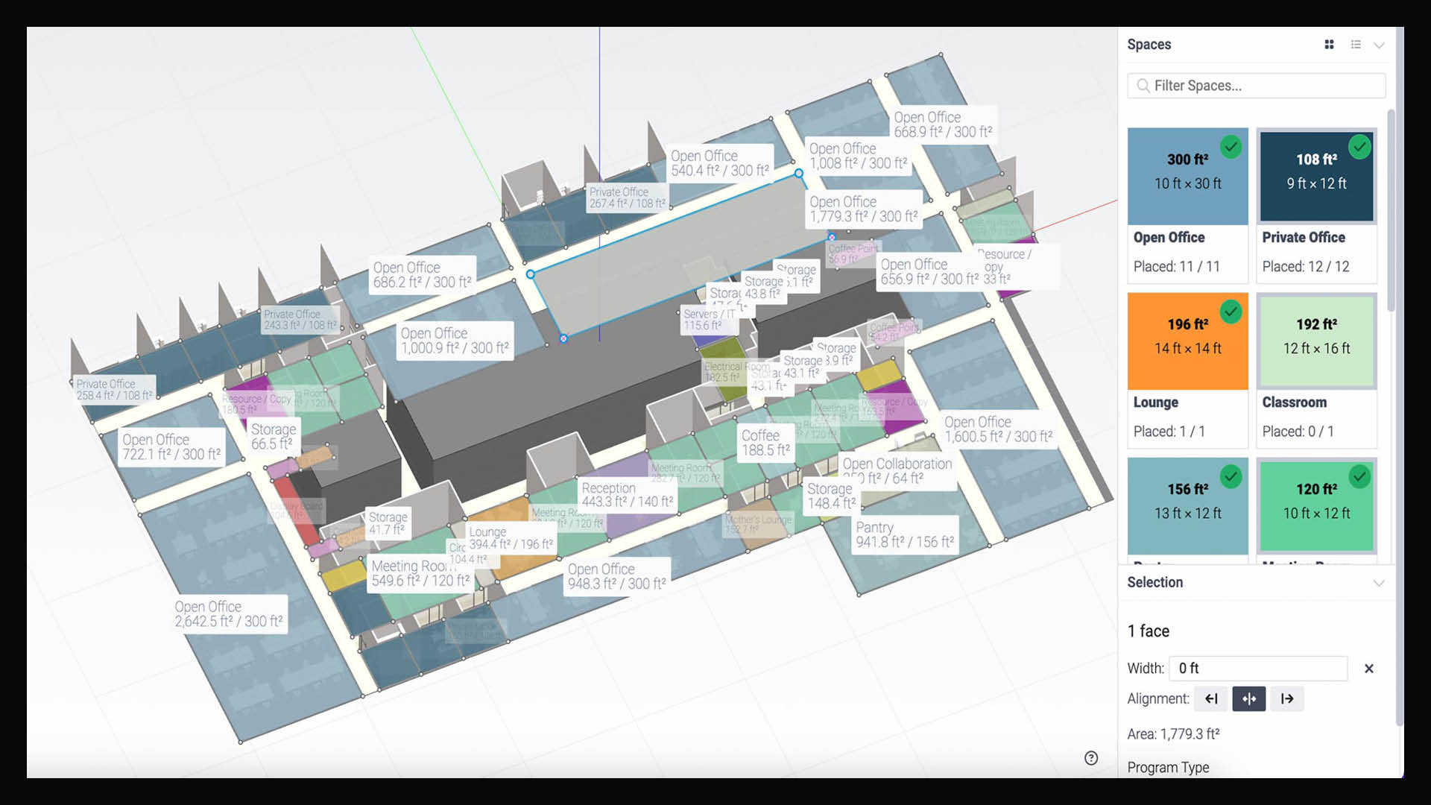Image resolution: width=1431 pixels, height=805 pixels.
Task: Click checkmark on Lounge tile
Action: [x=1231, y=311]
